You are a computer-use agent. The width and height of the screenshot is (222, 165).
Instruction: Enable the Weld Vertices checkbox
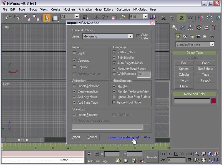click(x=114, y=74)
